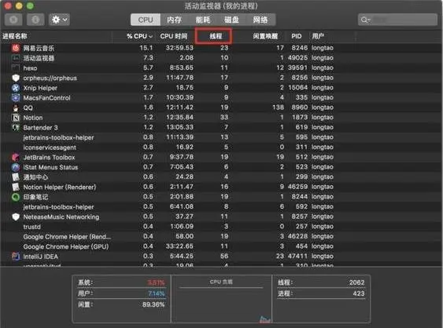Select the Google Chrome Helper (Rend... row

click(x=222, y=236)
